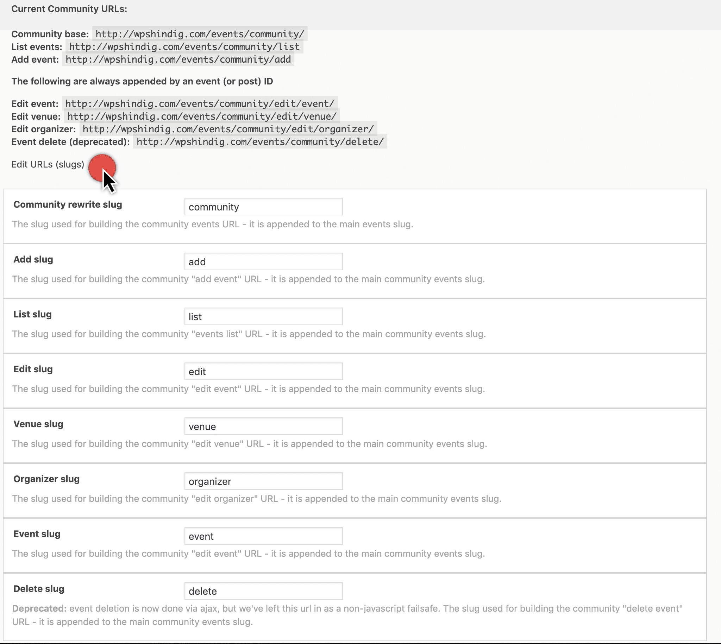721x644 pixels.
Task: Click the Edit slug input field
Action: (263, 371)
